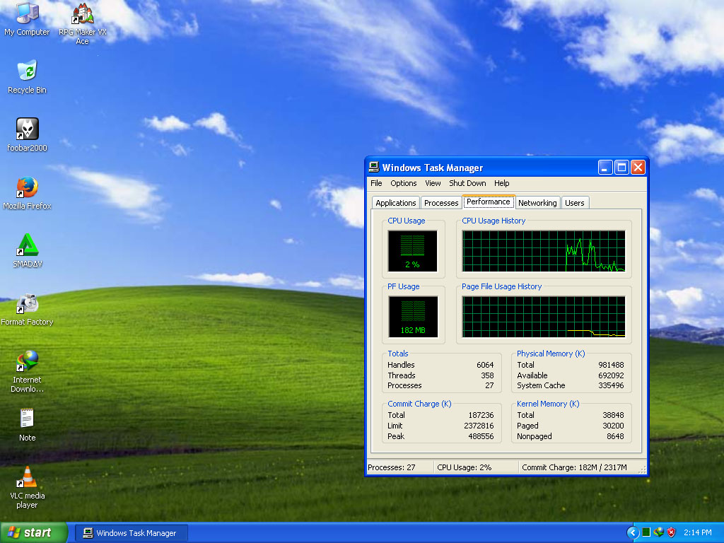Click the Nonpaged kernel memory value 8648
Viewport: 724px width, 543px height.
[x=616, y=436]
